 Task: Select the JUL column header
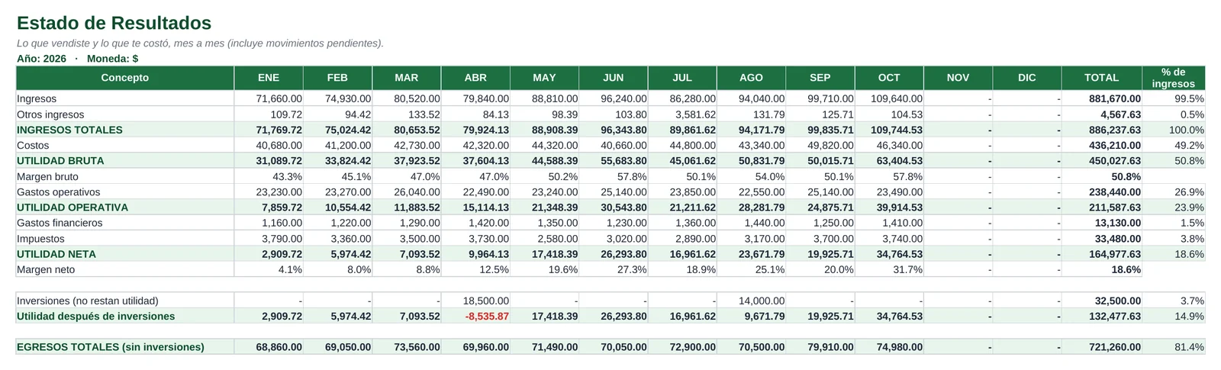(x=682, y=78)
